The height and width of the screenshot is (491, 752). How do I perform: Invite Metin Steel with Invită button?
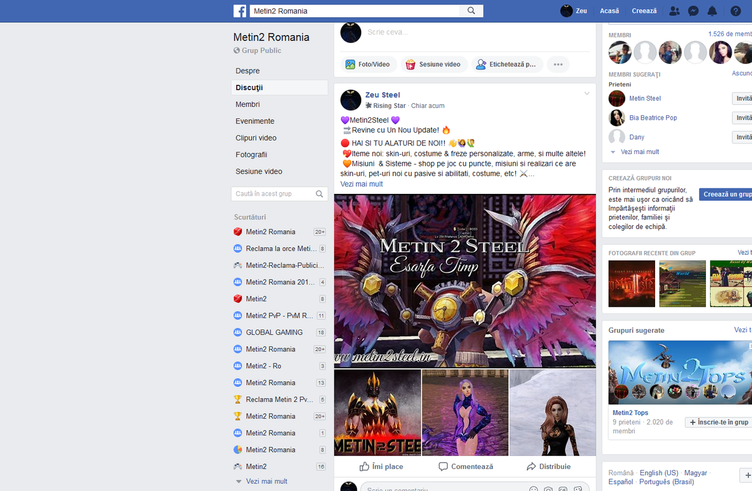(x=742, y=98)
